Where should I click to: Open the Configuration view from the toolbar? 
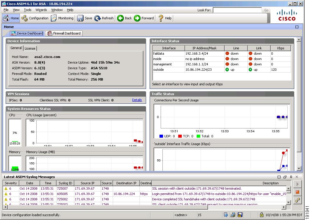[35, 18]
